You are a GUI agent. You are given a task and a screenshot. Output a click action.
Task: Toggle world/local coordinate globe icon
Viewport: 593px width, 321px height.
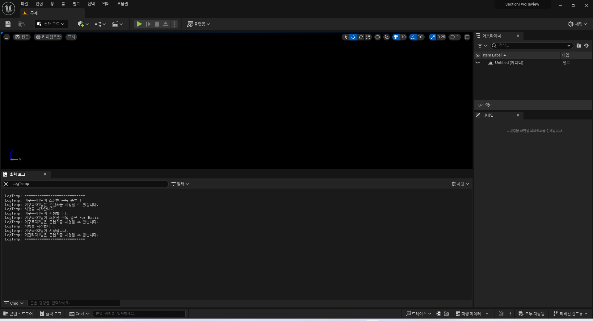click(x=377, y=37)
